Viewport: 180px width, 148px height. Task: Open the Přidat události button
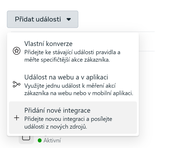(x=43, y=19)
